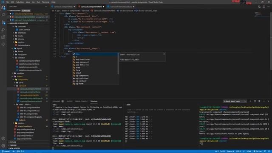Click Ln 15, Col 13 in status bar
The width and height of the screenshot is (272, 153).
pos(220,151)
